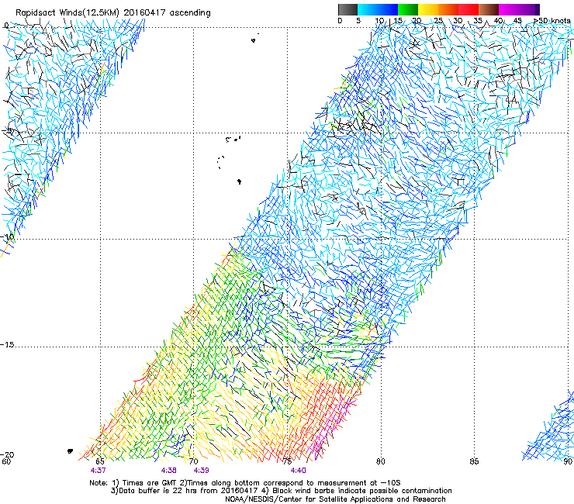Click the brown 35-40 knots color segment
Image resolution: width=574 pixels, height=504 pixels.
point(489,9)
